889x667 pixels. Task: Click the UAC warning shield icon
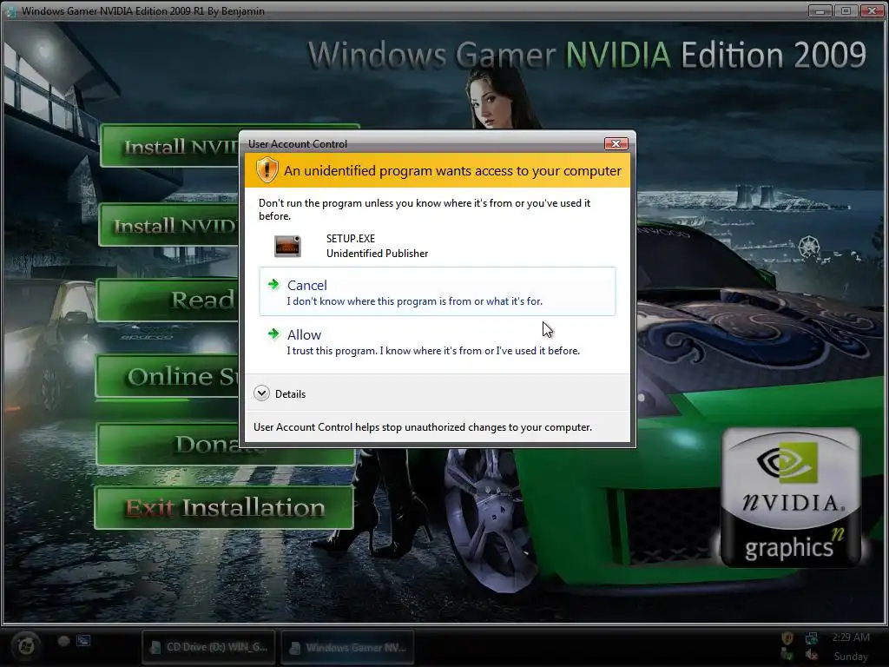pyautogui.click(x=267, y=170)
